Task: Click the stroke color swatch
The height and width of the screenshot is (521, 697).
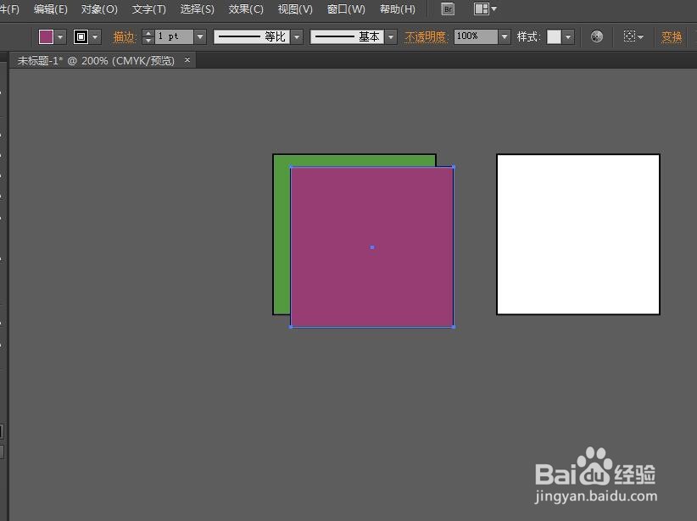Action: pos(81,37)
